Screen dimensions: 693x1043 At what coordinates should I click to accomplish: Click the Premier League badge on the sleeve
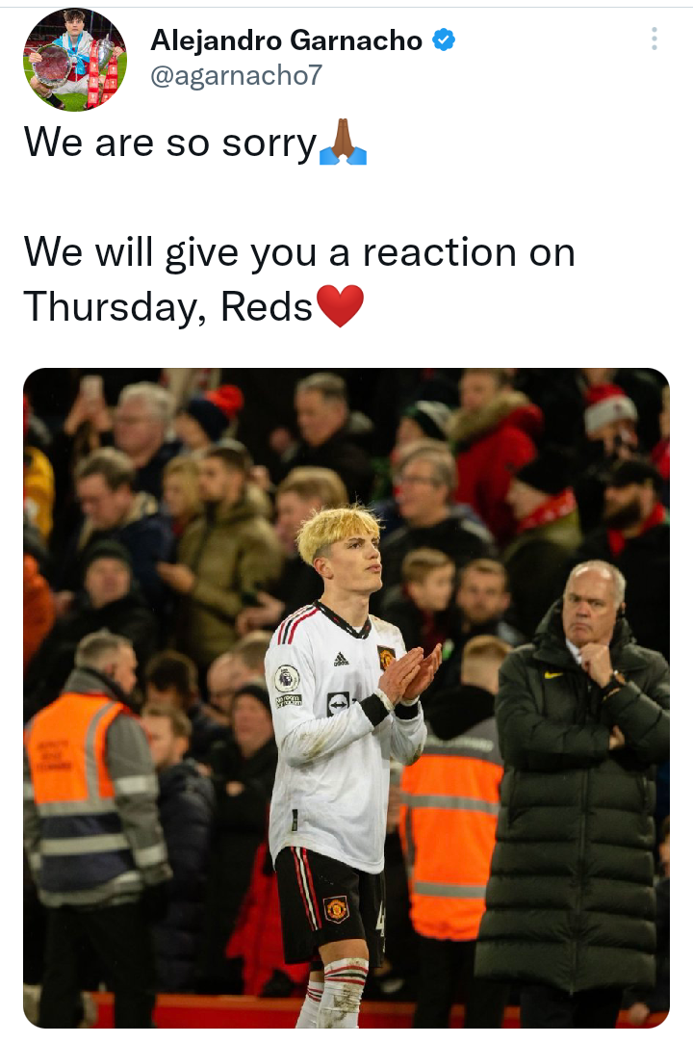pyautogui.click(x=287, y=678)
